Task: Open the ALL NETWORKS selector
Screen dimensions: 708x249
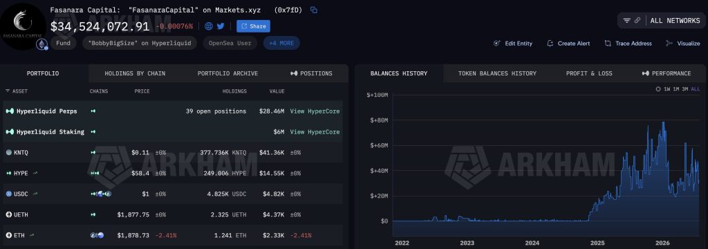Action: tap(675, 20)
